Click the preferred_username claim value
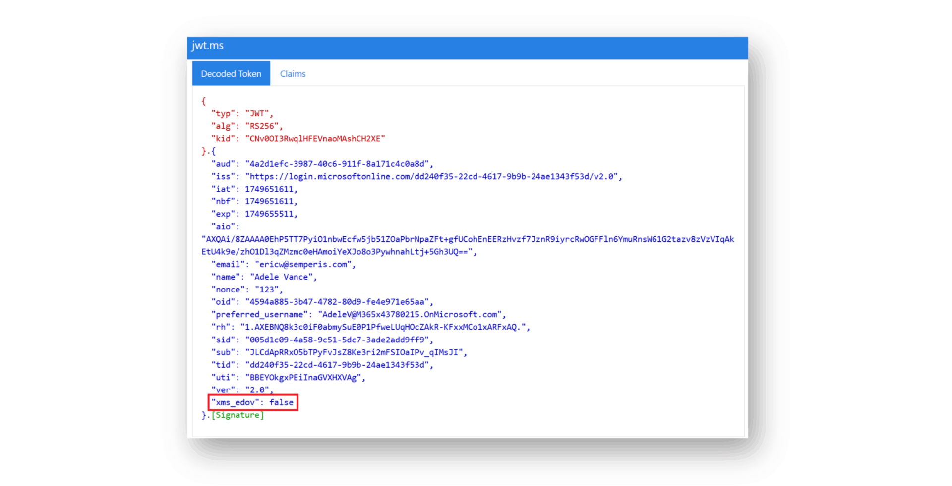The image size is (952, 486). tap(410, 315)
